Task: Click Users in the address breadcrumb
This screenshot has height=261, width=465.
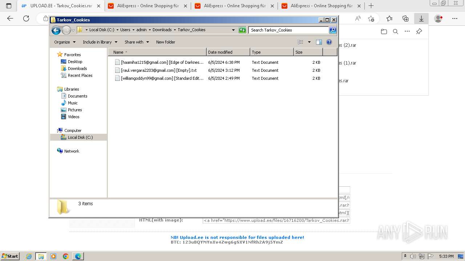Action: click(x=125, y=30)
